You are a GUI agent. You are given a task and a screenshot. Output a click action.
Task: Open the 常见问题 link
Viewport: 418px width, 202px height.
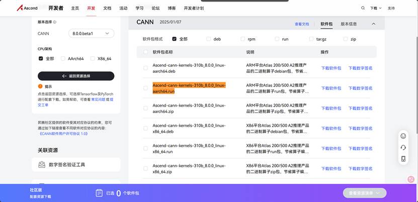click(98, 99)
